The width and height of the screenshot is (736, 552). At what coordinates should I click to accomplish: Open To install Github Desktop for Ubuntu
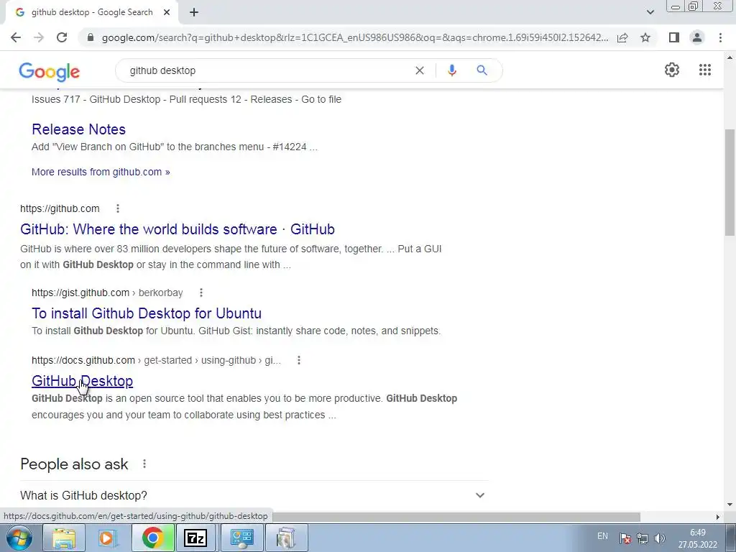coord(147,313)
